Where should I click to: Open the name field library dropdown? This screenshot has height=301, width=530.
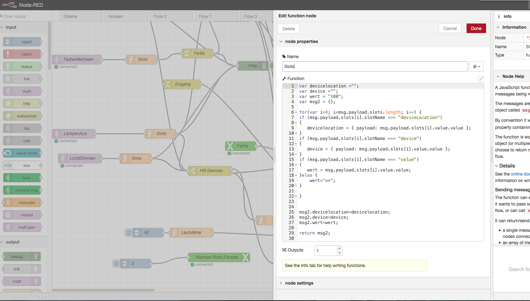476,66
